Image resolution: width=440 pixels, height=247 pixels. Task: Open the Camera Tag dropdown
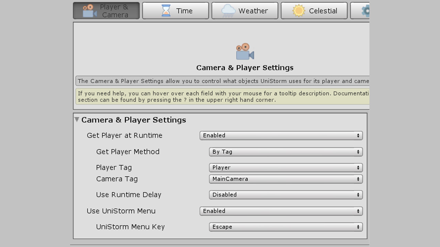286,179
